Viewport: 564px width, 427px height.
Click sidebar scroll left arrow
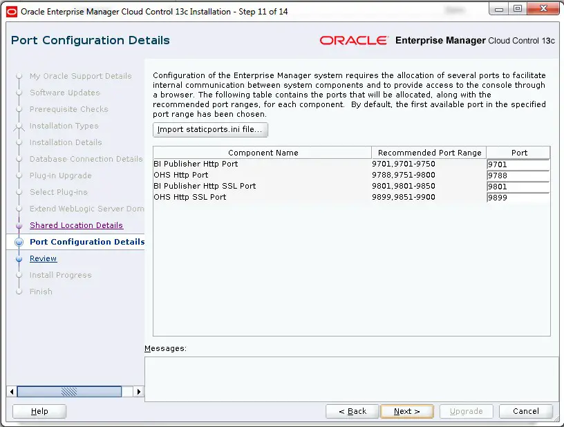click(12, 391)
